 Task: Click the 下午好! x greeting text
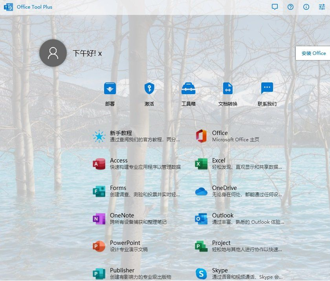pos(87,53)
